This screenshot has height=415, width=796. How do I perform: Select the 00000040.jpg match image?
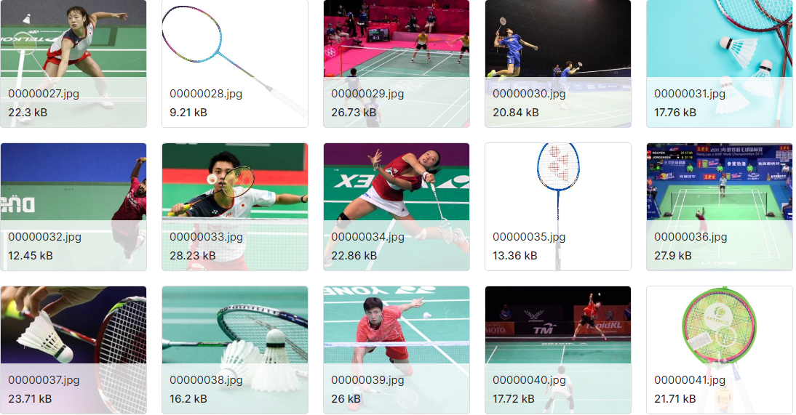click(558, 350)
